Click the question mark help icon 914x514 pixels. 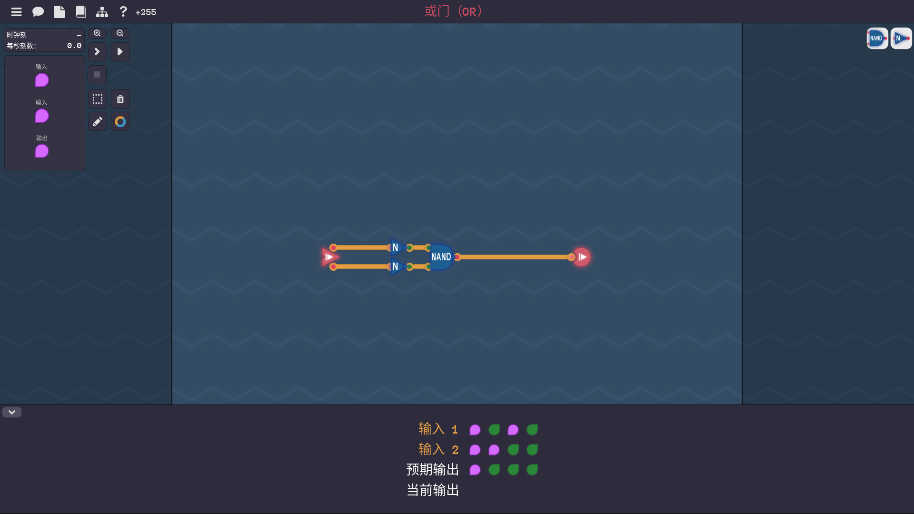[x=123, y=11]
